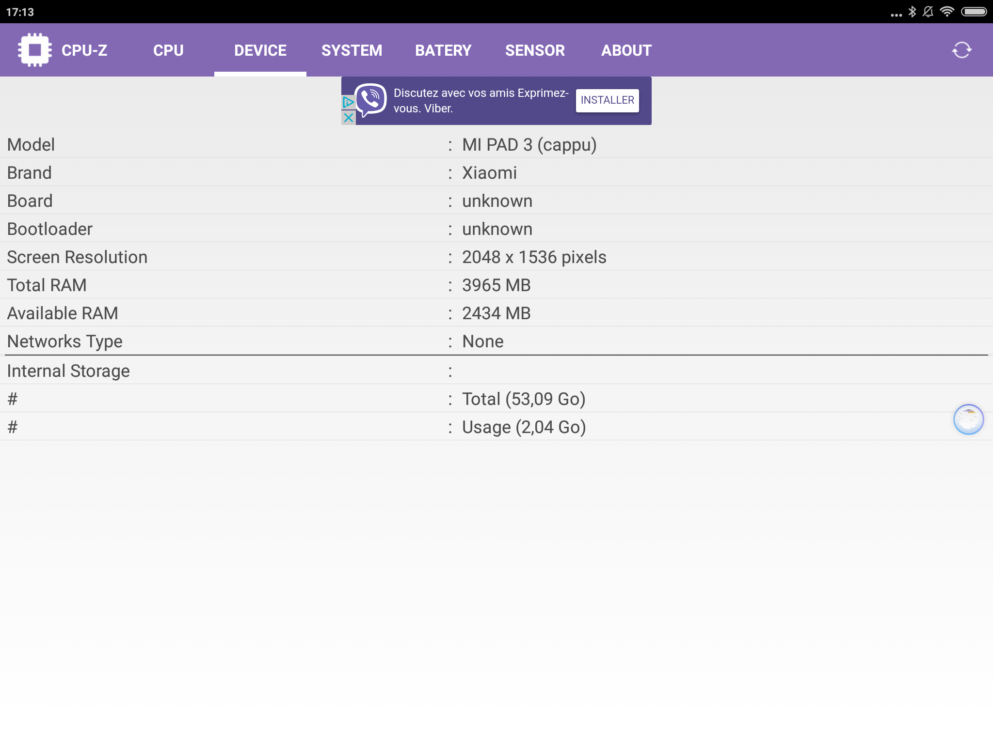Go to the BATERY tab
Viewport: 993px width, 744px height.
[443, 50]
